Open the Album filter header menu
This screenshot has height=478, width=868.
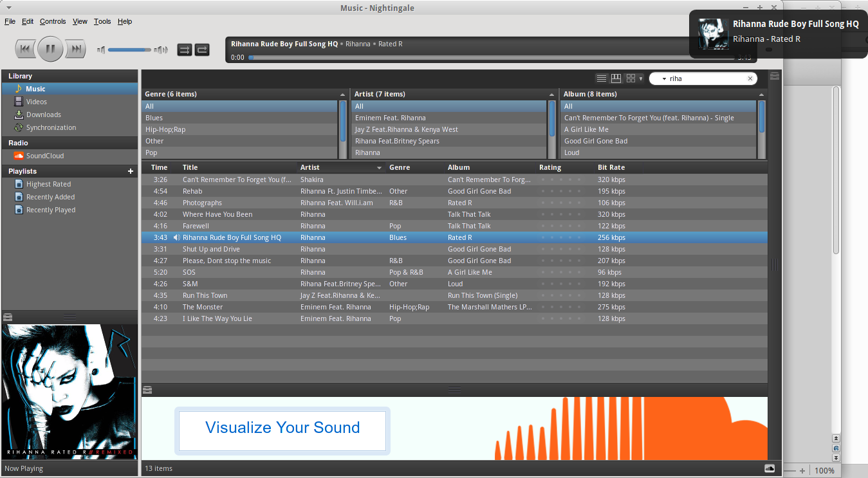[x=762, y=95]
